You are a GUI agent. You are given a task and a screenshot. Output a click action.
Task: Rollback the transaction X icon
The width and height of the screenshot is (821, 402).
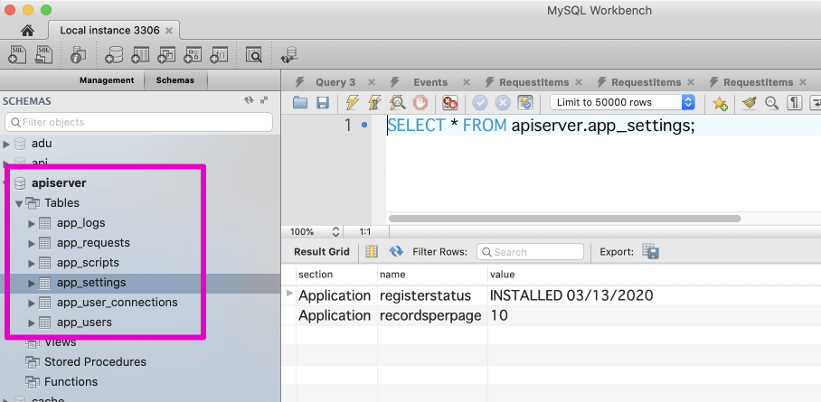(x=503, y=102)
